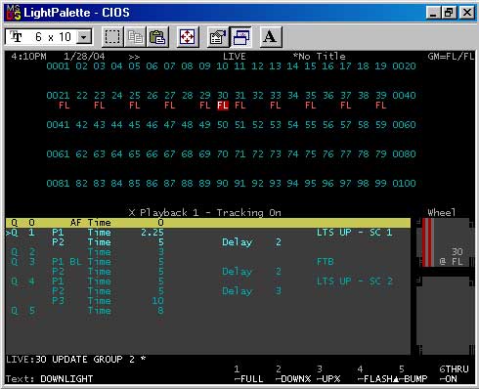The width and height of the screenshot is (479, 389).
Task: Click channel number 65
Action: click(x=134, y=154)
